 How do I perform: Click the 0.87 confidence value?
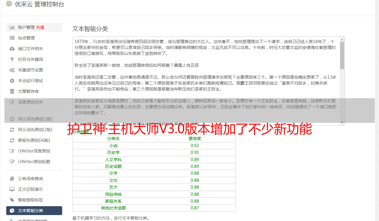tap(195, 208)
